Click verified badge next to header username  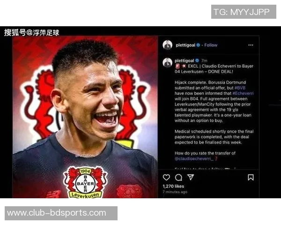(x=198, y=45)
